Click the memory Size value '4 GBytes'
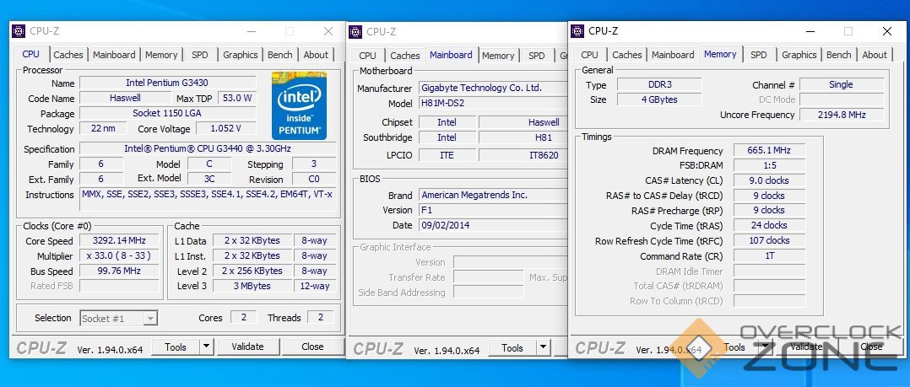 pyautogui.click(x=659, y=99)
